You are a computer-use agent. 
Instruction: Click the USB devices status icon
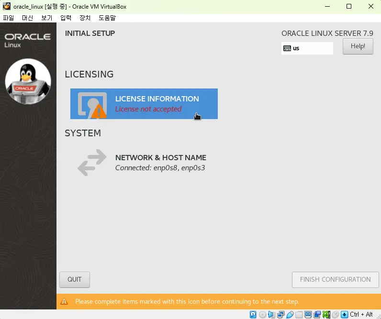coord(290,314)
